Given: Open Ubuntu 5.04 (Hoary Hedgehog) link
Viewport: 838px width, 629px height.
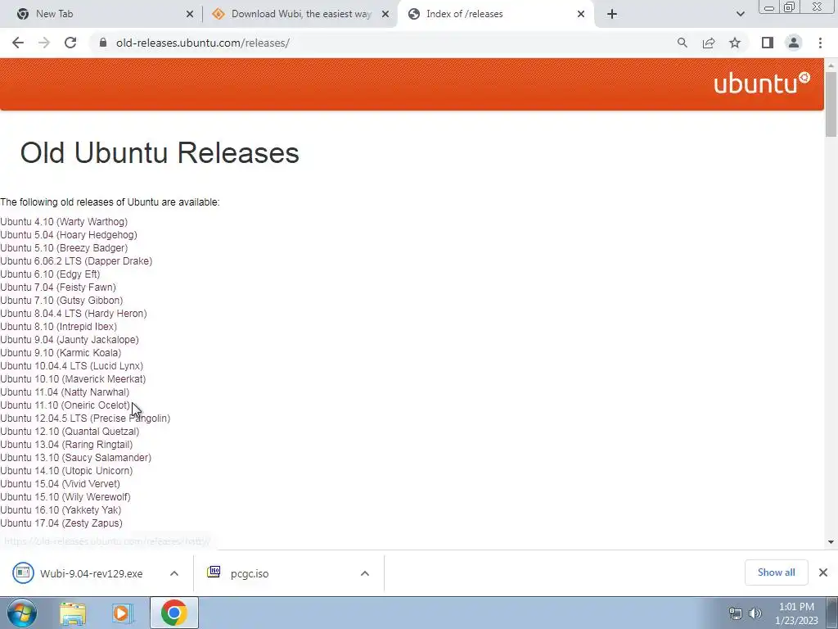Looking at the screenshot, I should [x=69, y=235].
